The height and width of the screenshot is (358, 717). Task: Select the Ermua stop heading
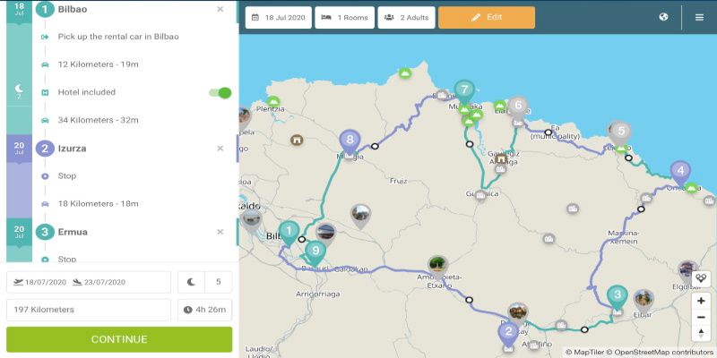pos(73,232)
